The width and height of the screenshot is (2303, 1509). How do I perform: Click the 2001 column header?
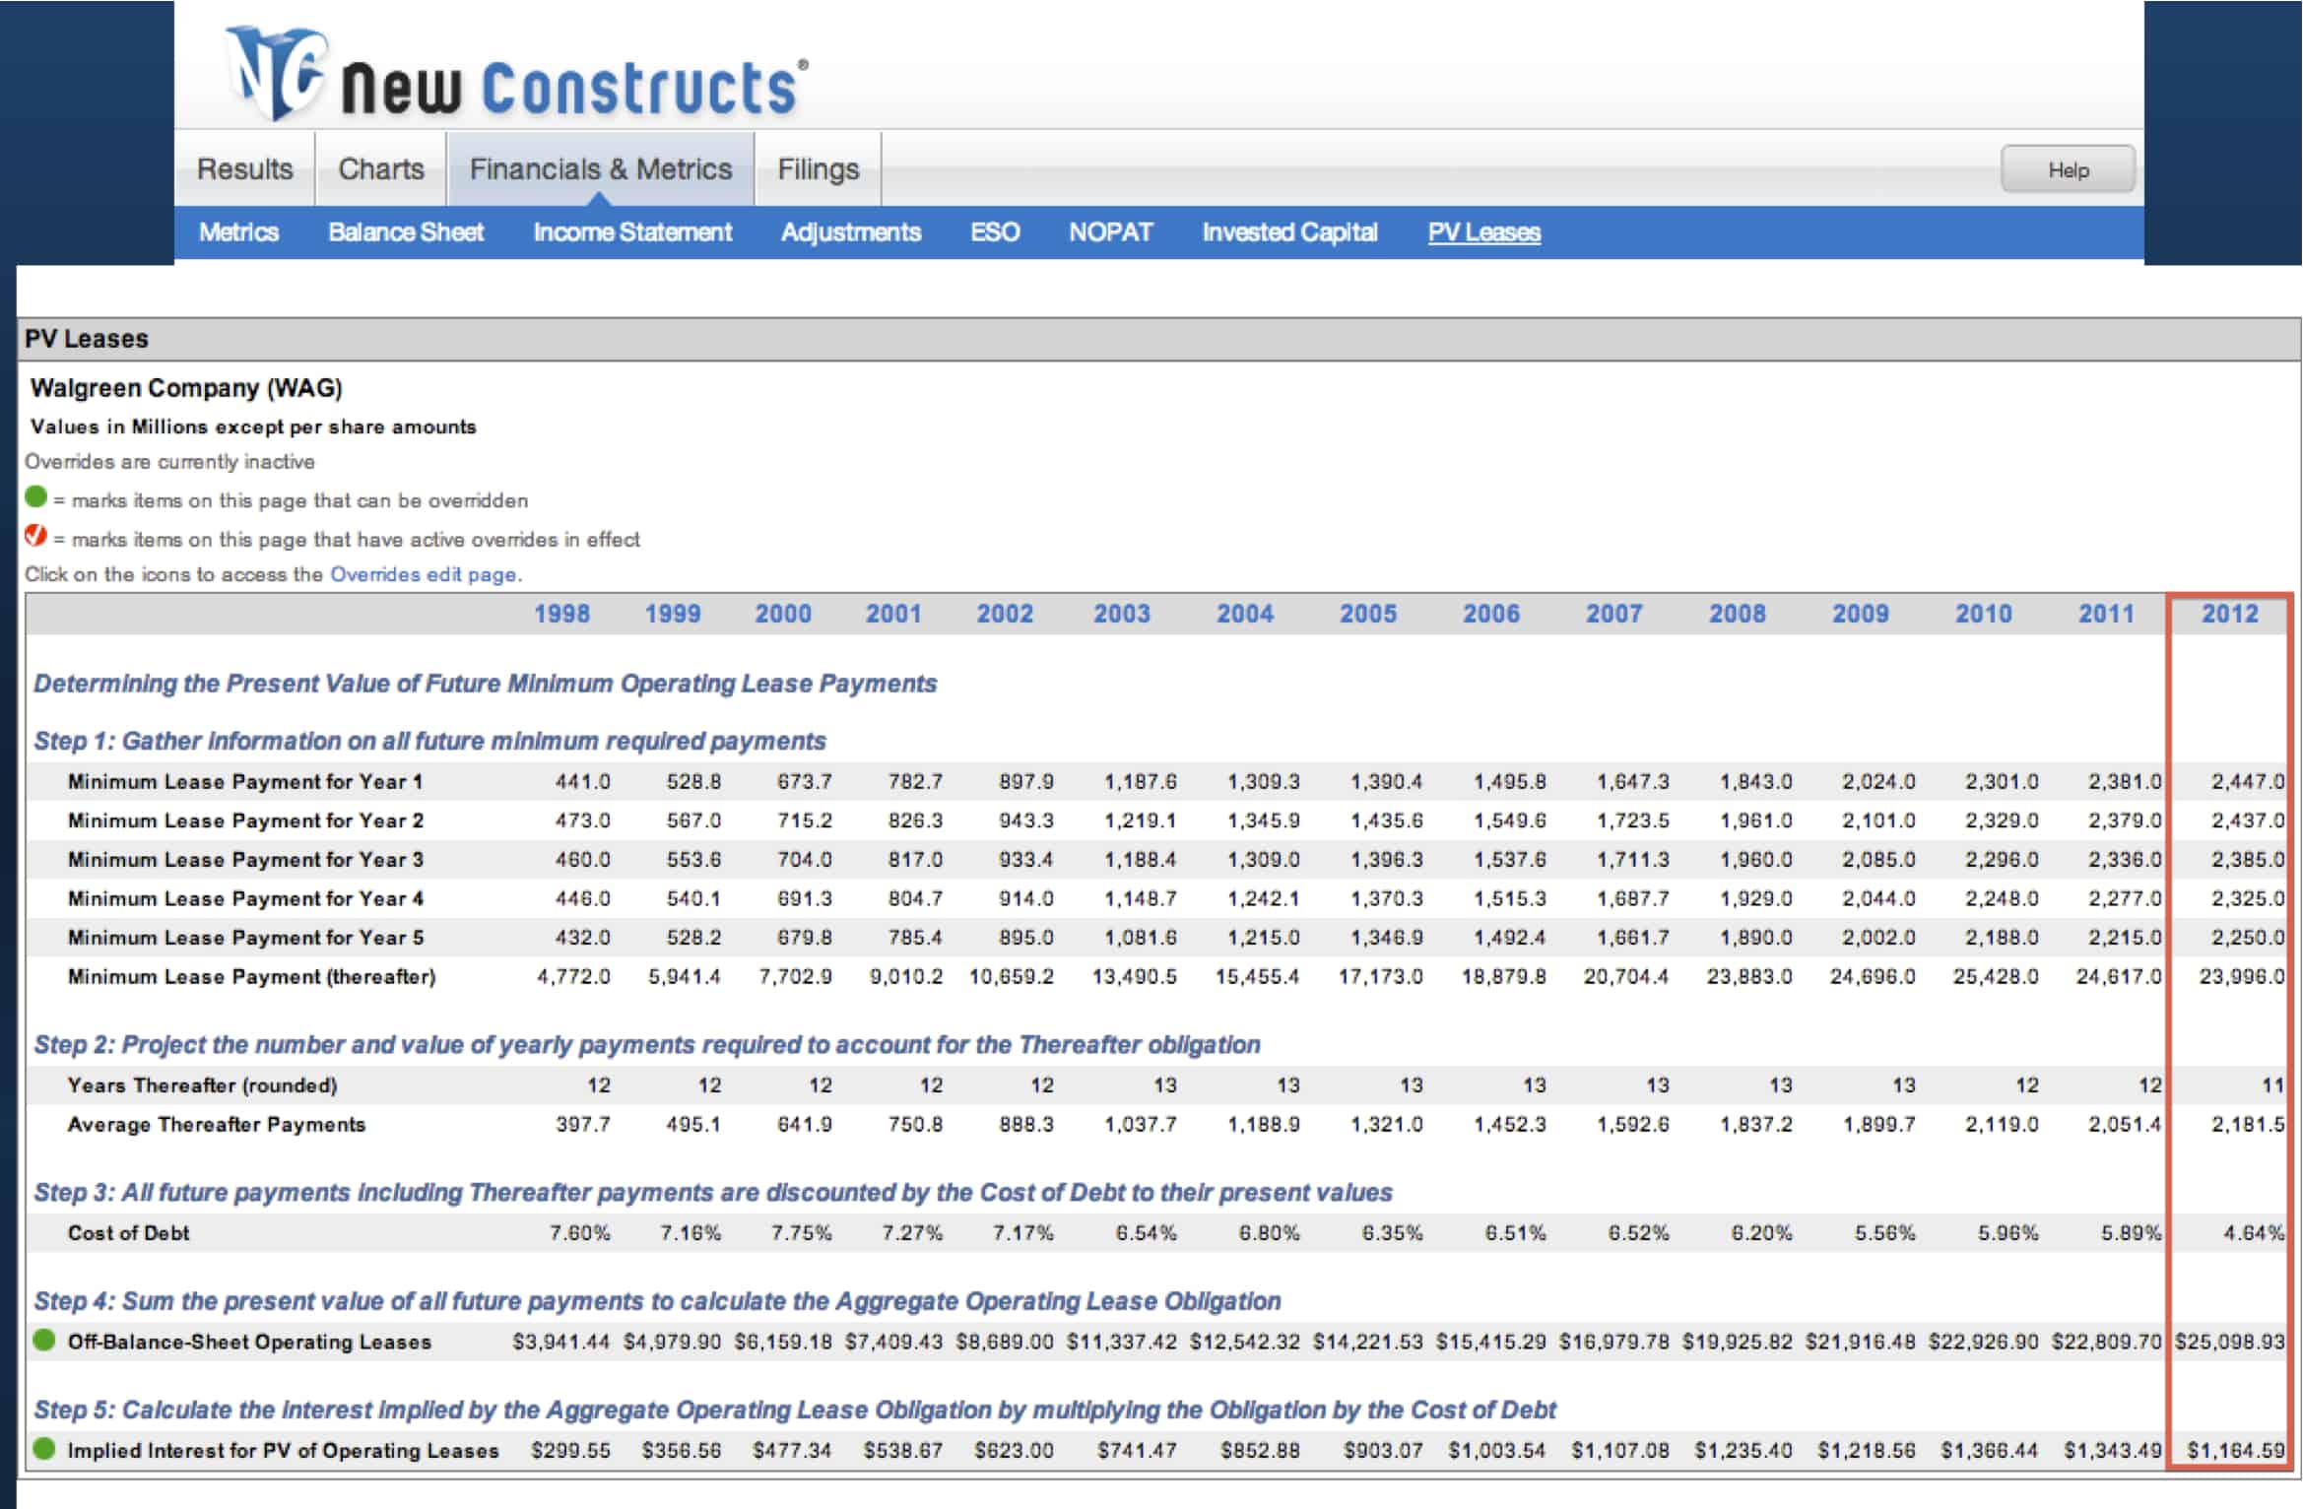tap(893, 614)
